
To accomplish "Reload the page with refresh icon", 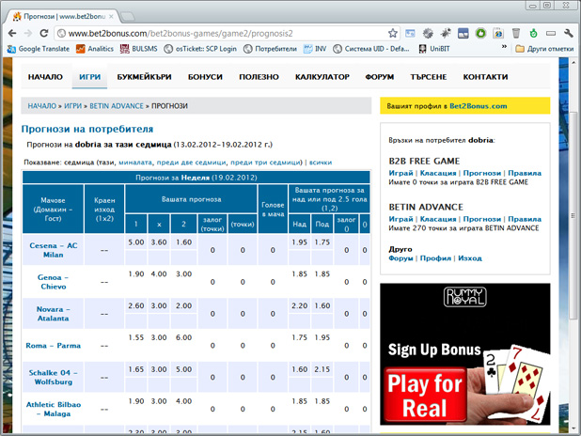I will point(44,33).
